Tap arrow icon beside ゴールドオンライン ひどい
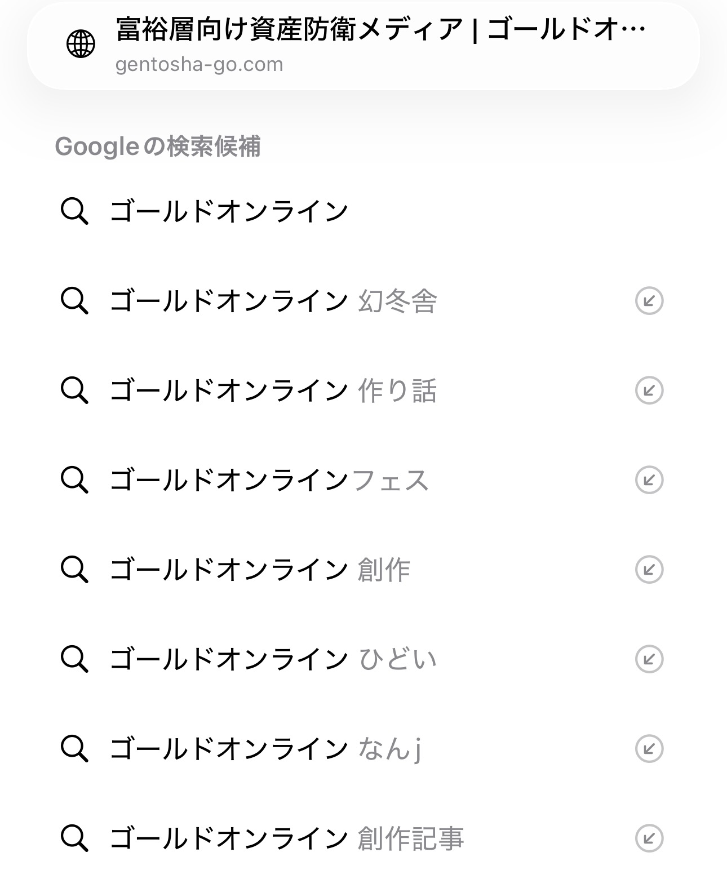 click(649, 659)
